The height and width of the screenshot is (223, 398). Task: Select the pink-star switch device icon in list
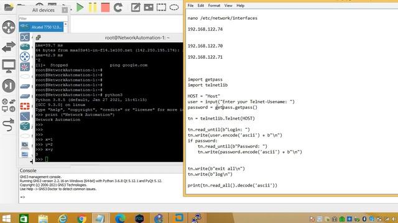(x=25, y=67)
